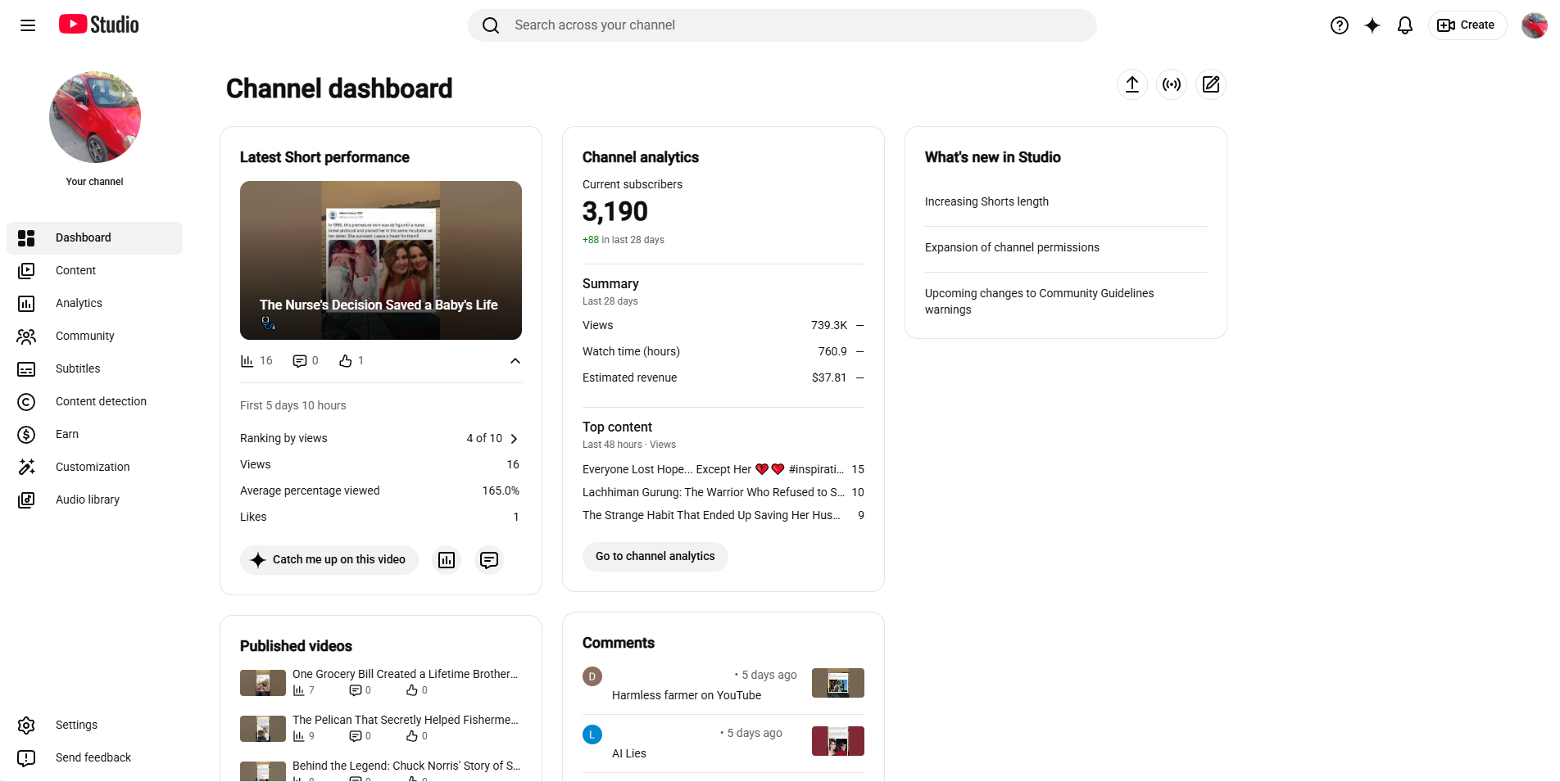Screen dimensions: 1560x782
Task: Click the latest Short views count icon
Action: pyautogui.click(x=247, y=361)
